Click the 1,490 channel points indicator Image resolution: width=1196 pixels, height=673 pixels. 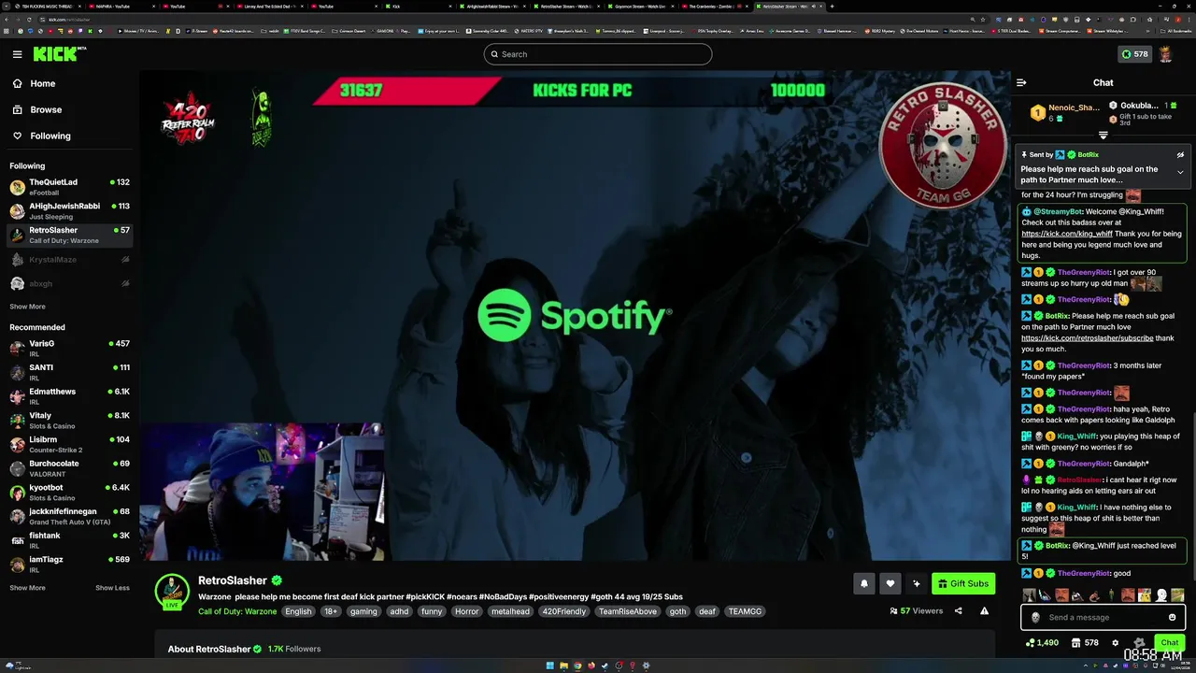click(x=1042, y=642)
